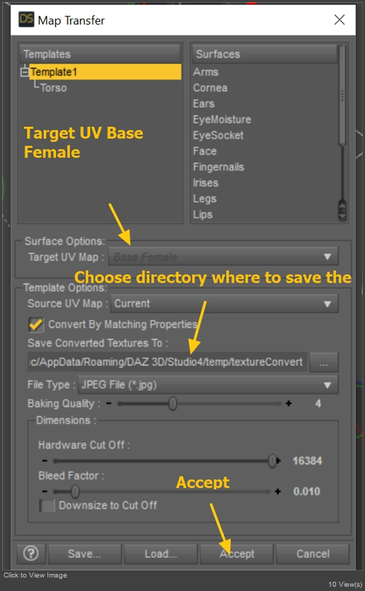The width and height of the screenshot is (365, 591).
Task: Select the Torso template item
Action: pos(53,88)
